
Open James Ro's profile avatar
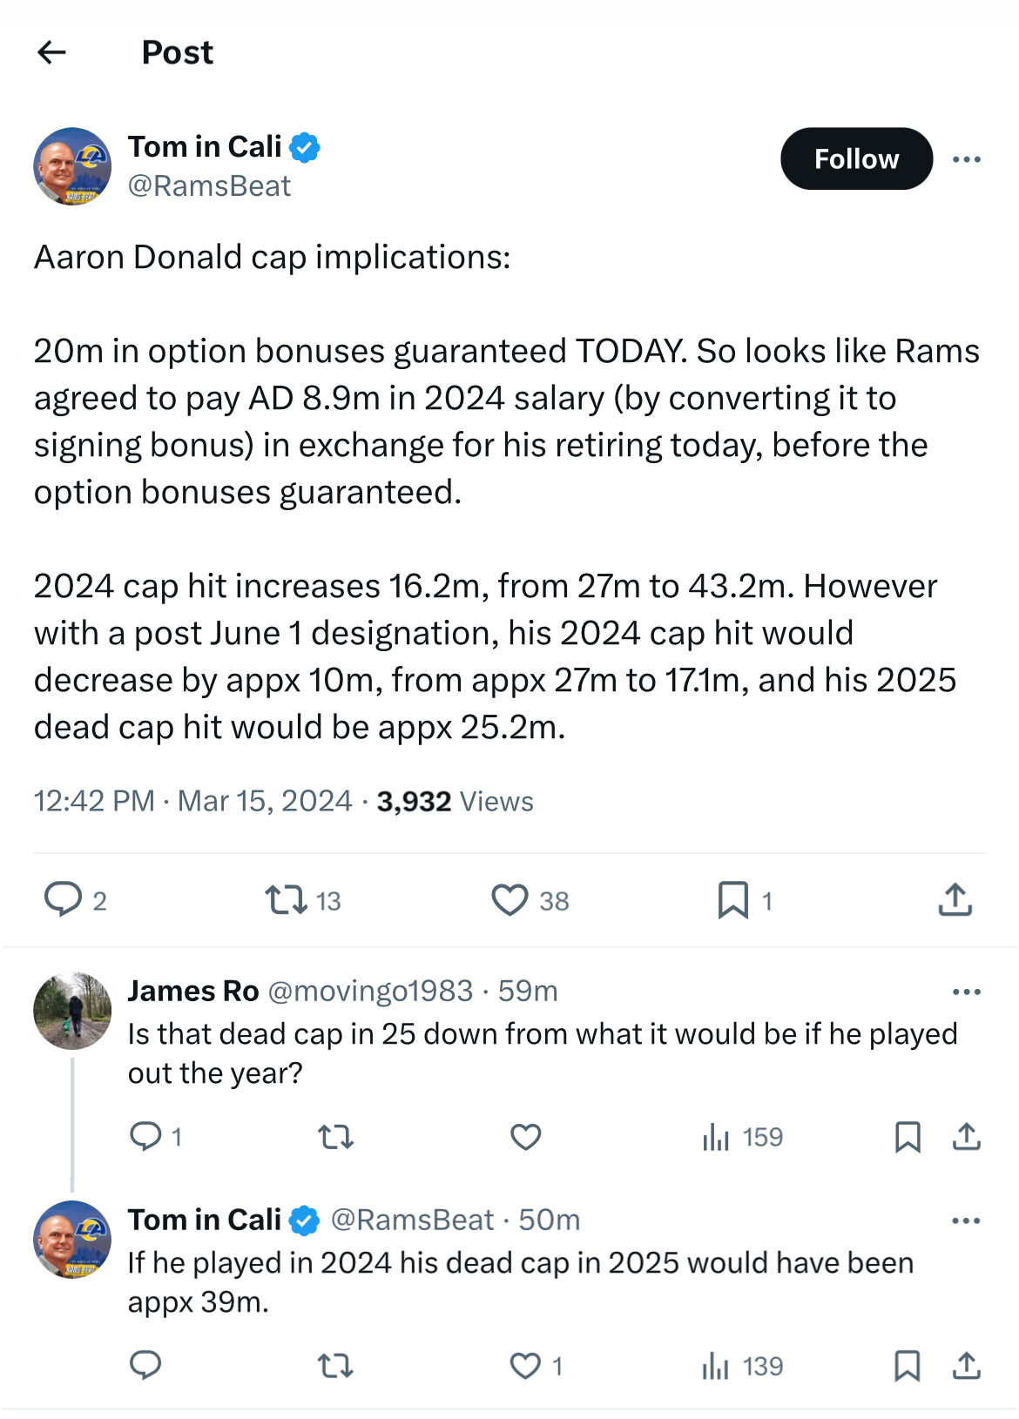pos(72,1011)
